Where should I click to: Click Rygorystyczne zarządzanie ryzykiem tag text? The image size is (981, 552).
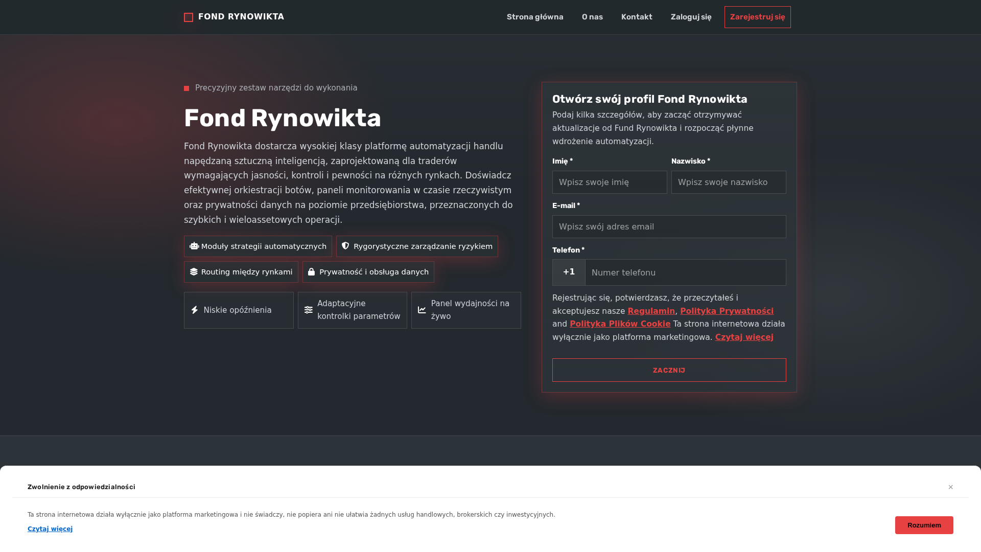423,246
